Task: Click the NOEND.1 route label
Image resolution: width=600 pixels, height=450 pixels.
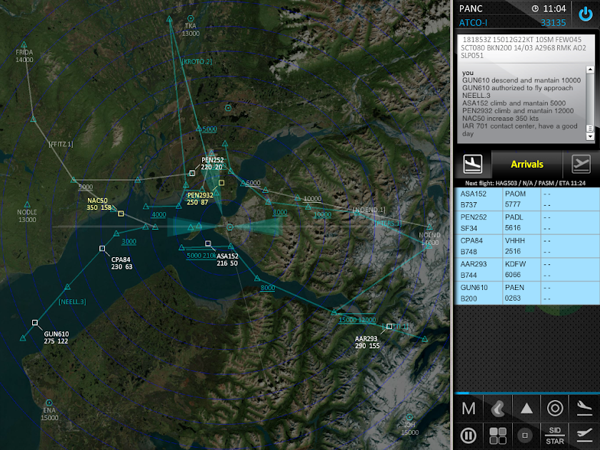Action: (369, 210)
